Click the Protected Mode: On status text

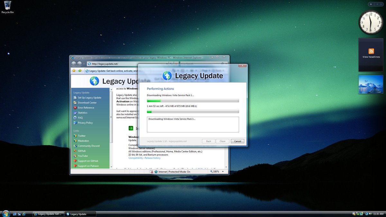(179, 172)
